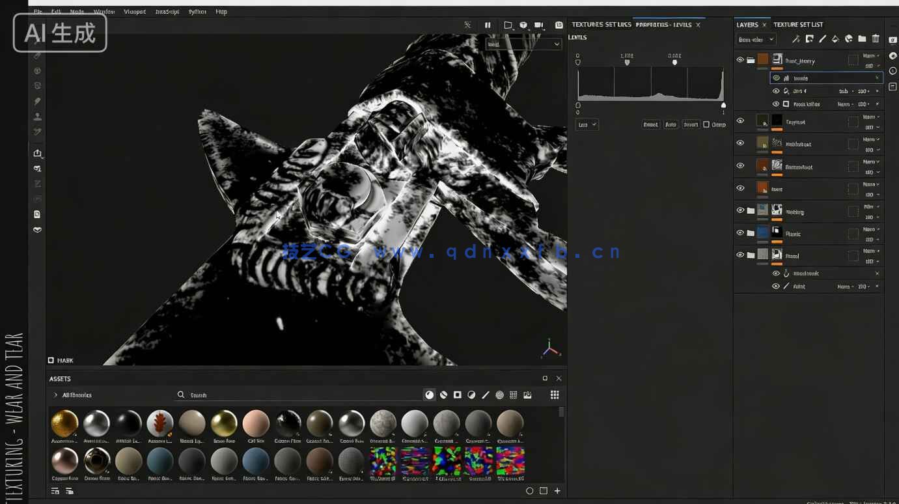Switch to the Texture Set List tab
Viewport: 899px width, 504px height.
tap(798, 25)
